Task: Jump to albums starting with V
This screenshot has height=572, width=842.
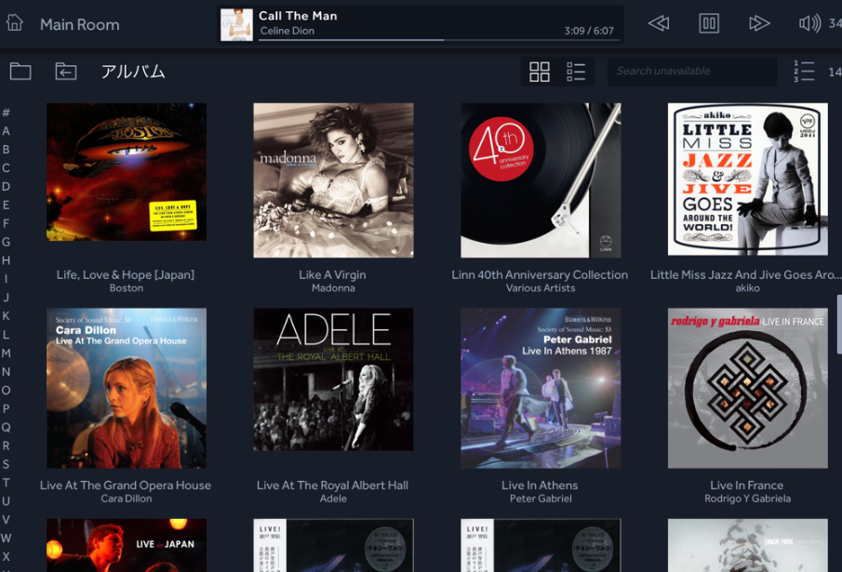Action: pyautogui.click(x=6, y=519)
